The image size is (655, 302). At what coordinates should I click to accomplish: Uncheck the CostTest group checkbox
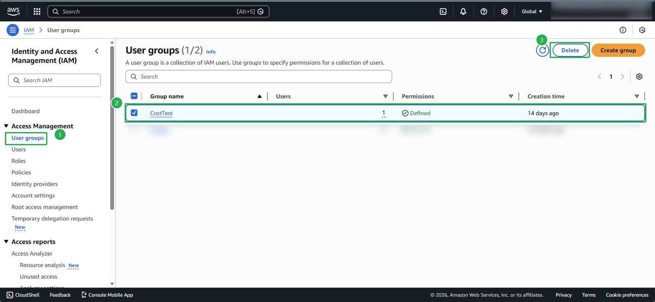tap(134, 113)
